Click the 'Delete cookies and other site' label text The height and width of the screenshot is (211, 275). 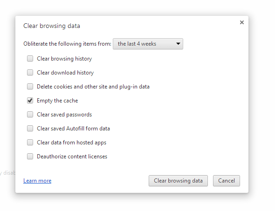(x=72, y=87)
